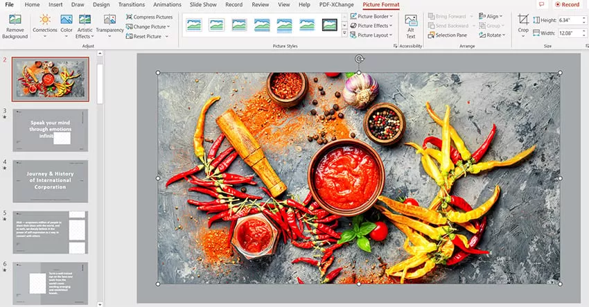Select slide 5 thumbnail

pyautogui.click(x=51, y=232)
